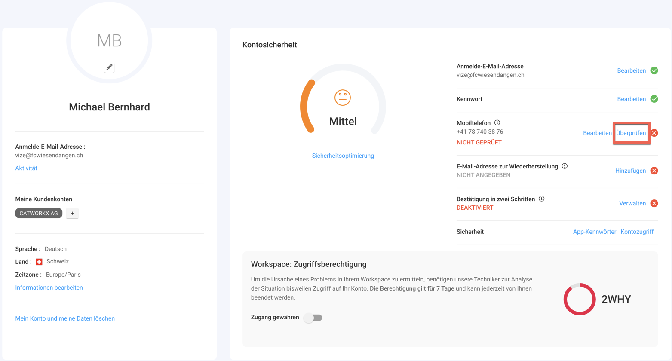Open the Aktivität link
This screenshot has height=361, width=672.
(26, 168)
